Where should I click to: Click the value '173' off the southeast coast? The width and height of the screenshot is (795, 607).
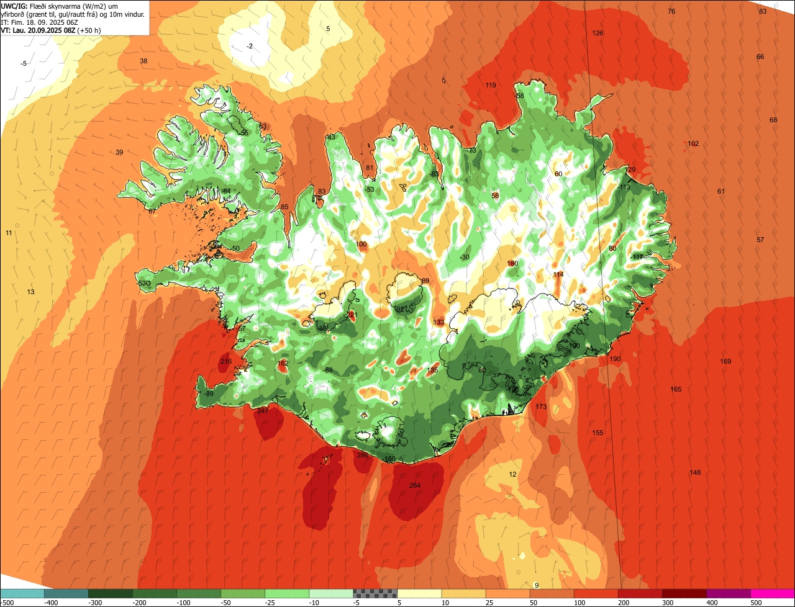(541, 407)
